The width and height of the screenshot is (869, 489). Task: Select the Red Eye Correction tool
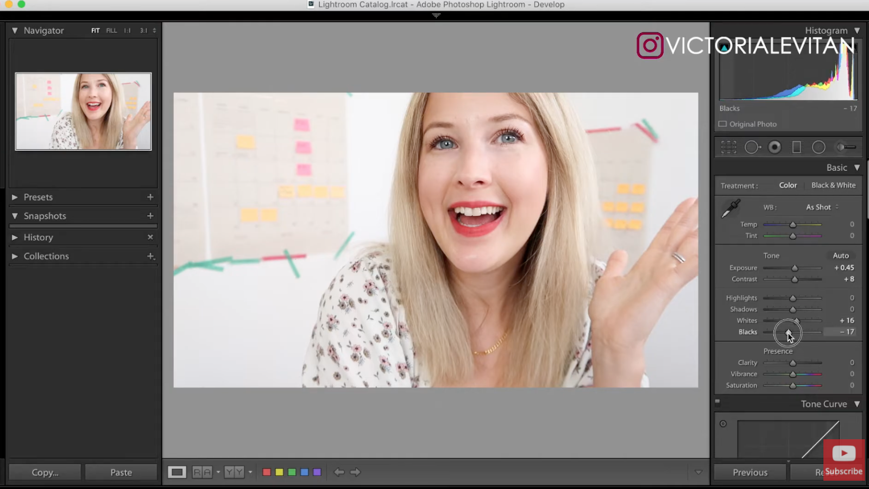tap(775, 147)
